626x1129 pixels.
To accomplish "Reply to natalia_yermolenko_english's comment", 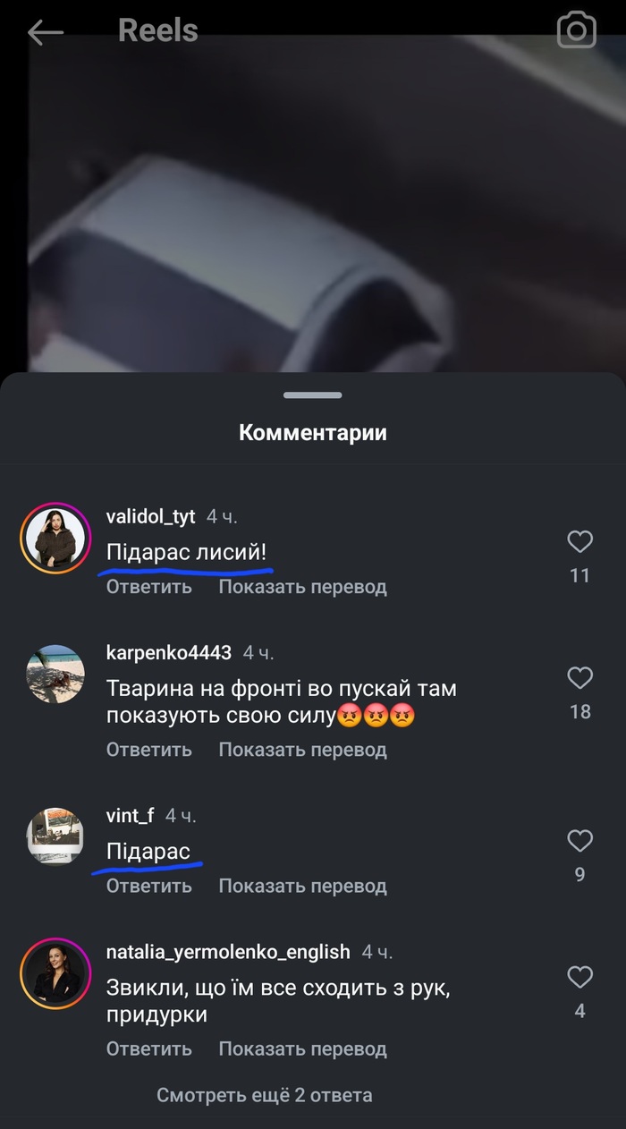I will click(149, 1048).
